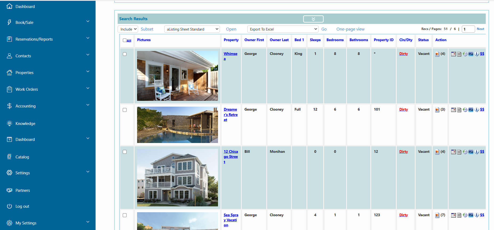
Task: Open Catalog from the sidebar
Action: pyautogui.click(x=22, y=157)
